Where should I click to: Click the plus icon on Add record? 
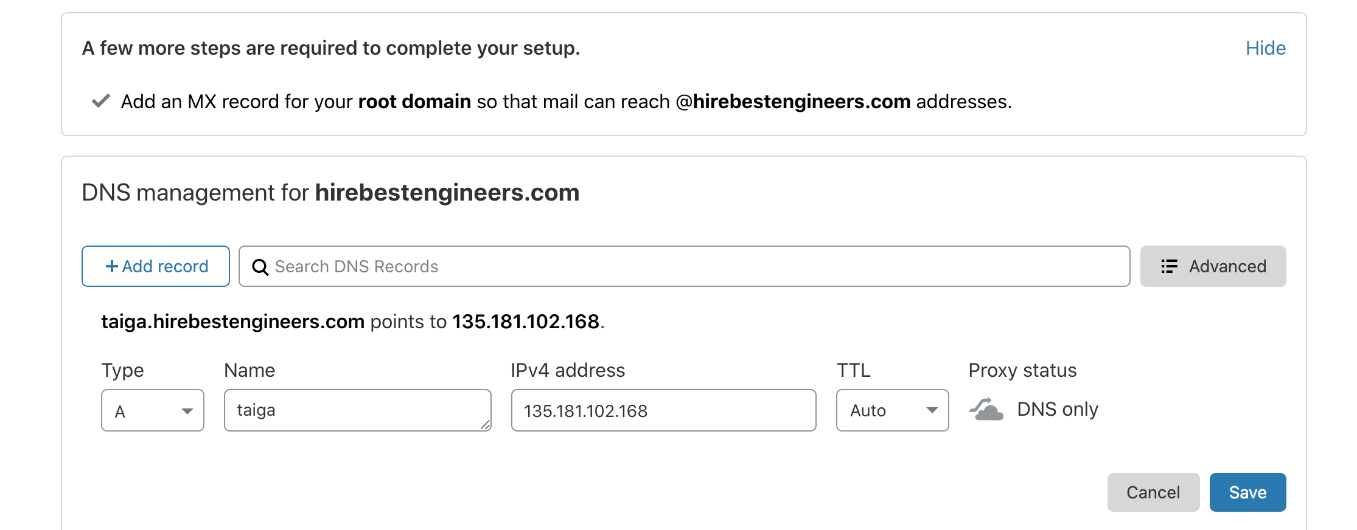click(111, 266)
